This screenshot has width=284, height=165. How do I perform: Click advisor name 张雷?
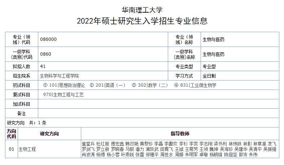pyautogui.click(x=140, y=155)
